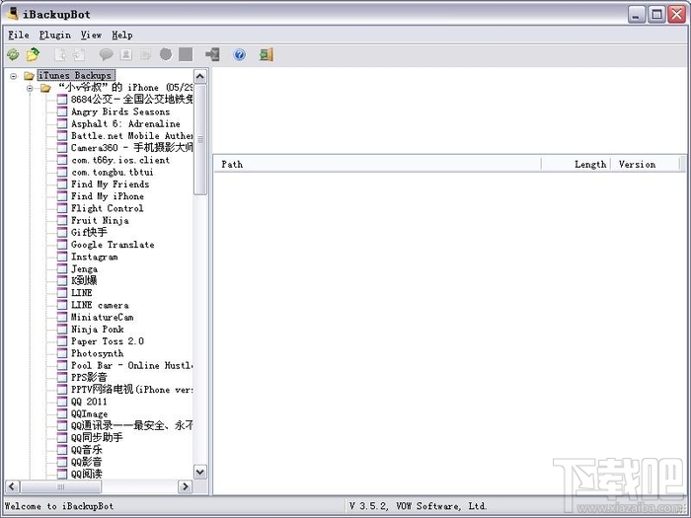
Task: Select the QQ同步助手 entry
Action: [97, 438]
